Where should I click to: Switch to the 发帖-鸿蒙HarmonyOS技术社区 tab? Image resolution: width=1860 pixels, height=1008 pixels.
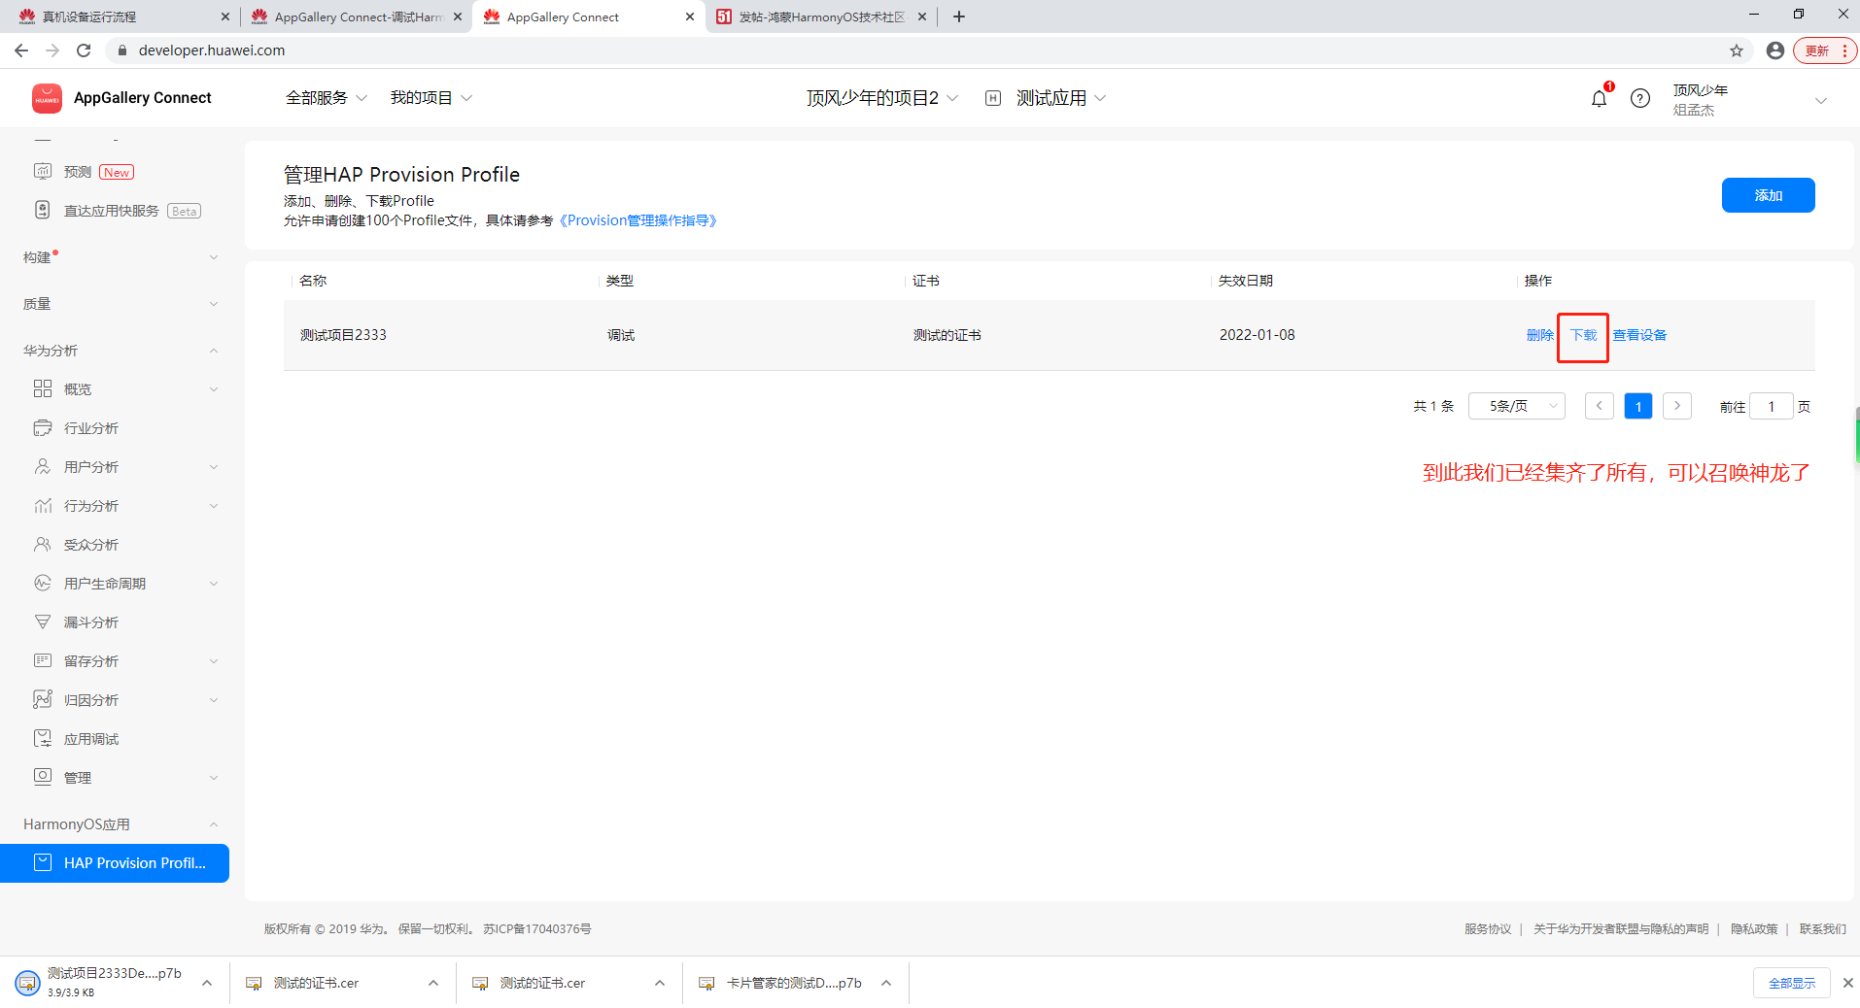click(x=822, y=17)
